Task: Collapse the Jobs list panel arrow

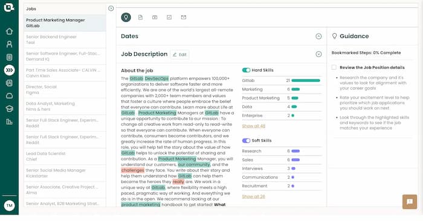Action: pos(111,8)
